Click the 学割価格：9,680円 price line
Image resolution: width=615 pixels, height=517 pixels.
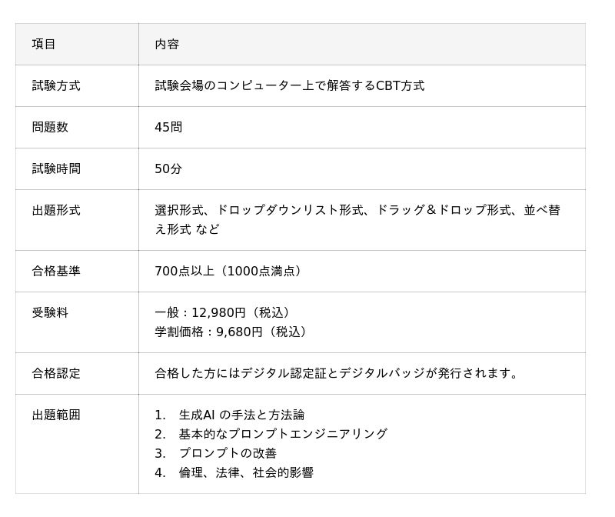point(232,332)
